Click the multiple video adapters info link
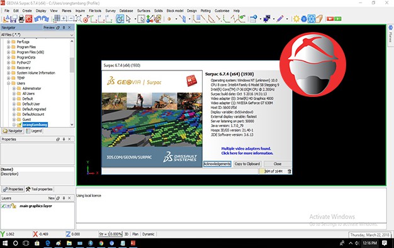The height and width of the screenshot is (248, 394). [x=247, y=151]
